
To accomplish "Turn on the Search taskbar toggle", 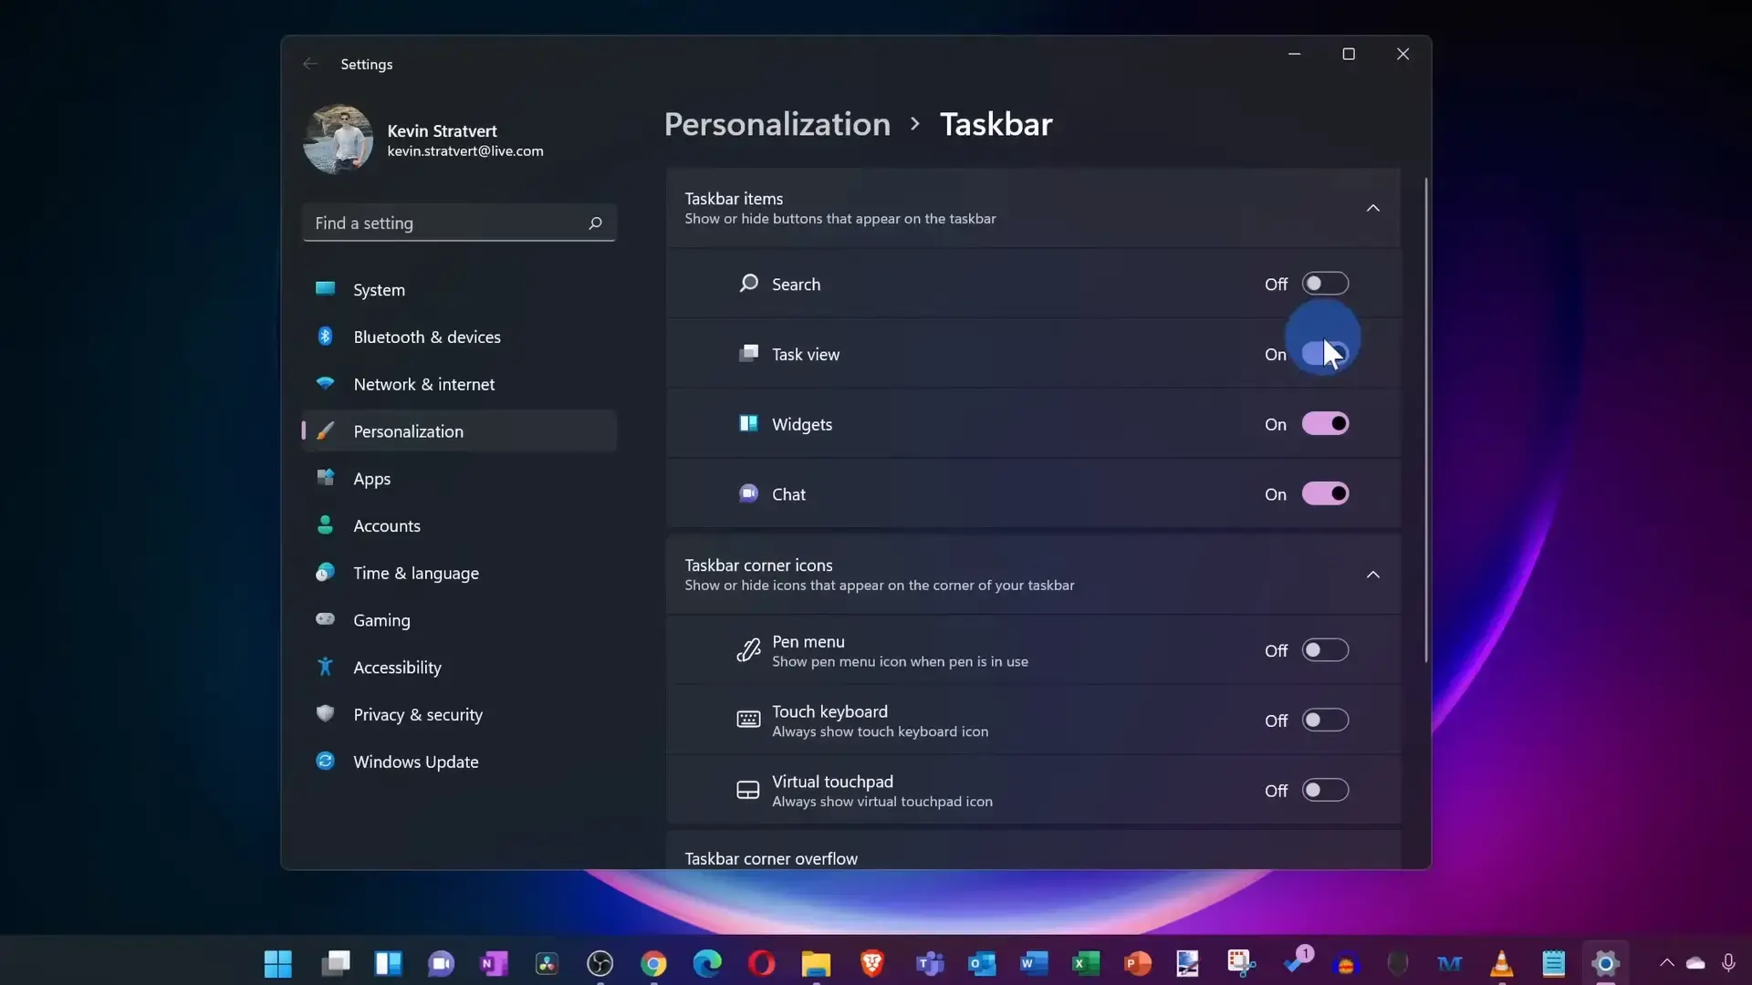I will [x=1324, y=284].
